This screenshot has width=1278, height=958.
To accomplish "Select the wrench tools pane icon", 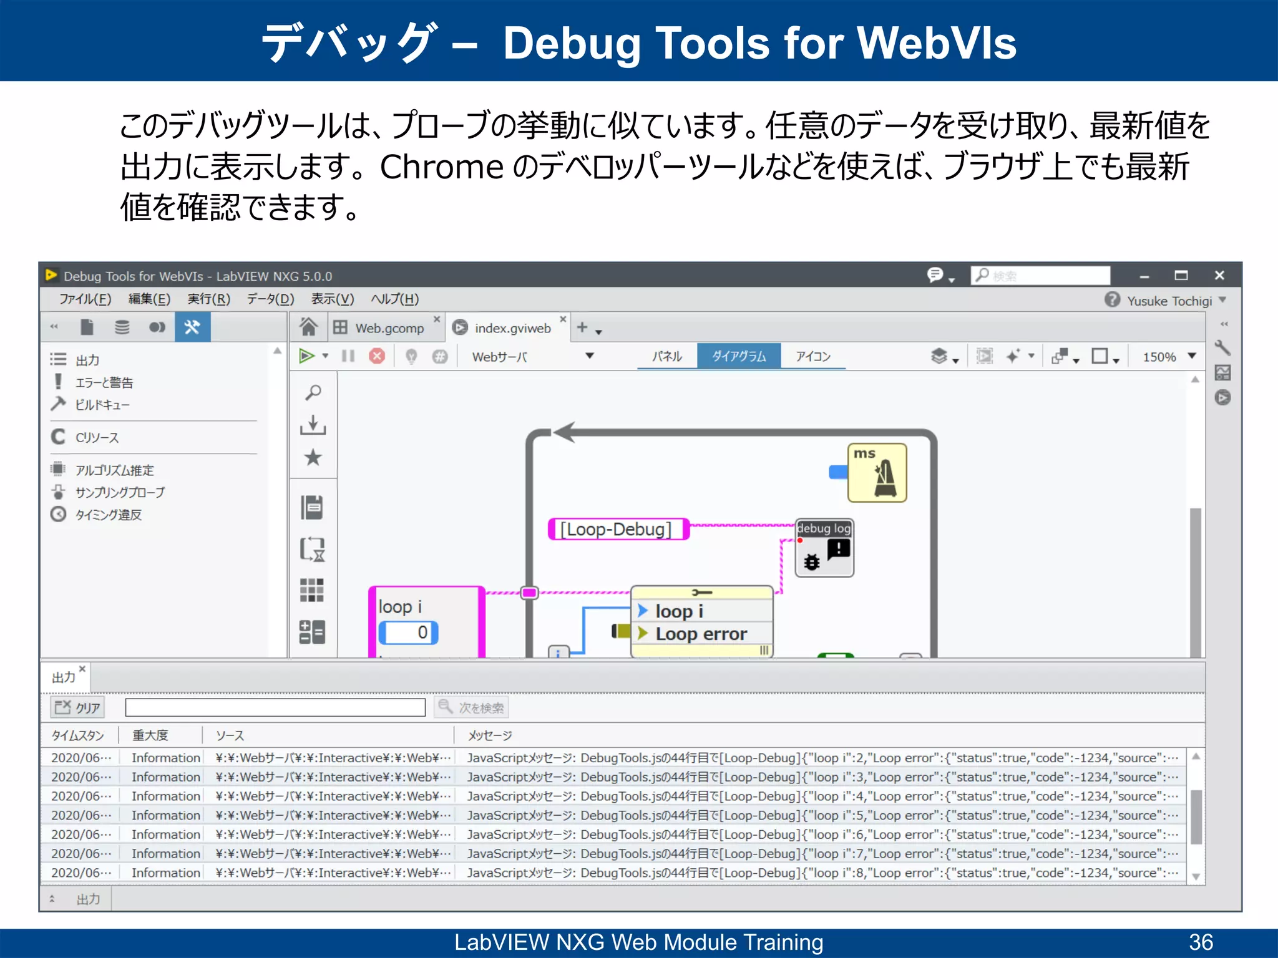I will [x=192, y=327].
